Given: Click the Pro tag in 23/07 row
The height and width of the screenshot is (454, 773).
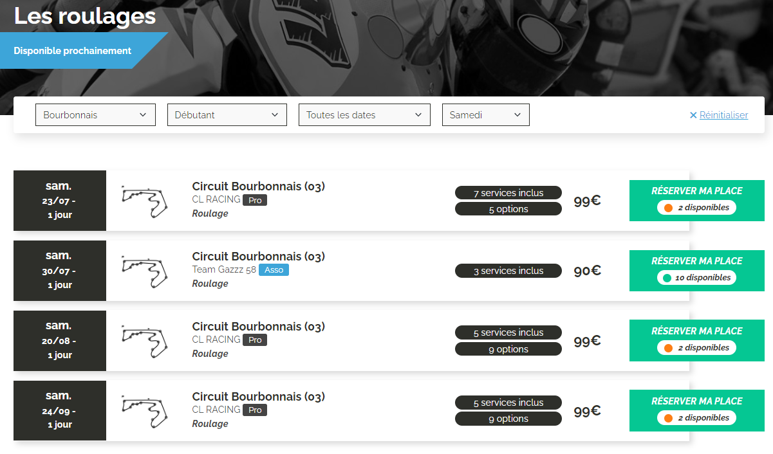Looking at the screenshot, I should pos(255,200).
